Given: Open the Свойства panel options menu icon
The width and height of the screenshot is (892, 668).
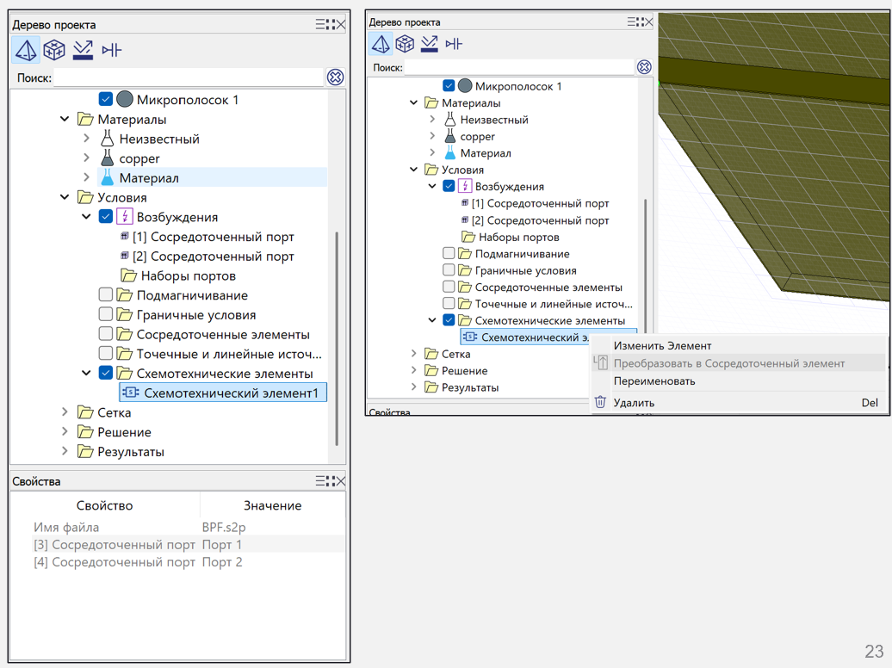Looking at the screenshot, I should click(x=321, y=481).
